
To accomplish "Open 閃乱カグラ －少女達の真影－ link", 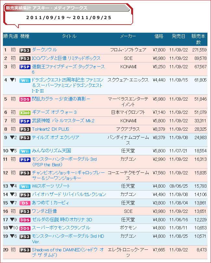I will (x=61, y=99).
